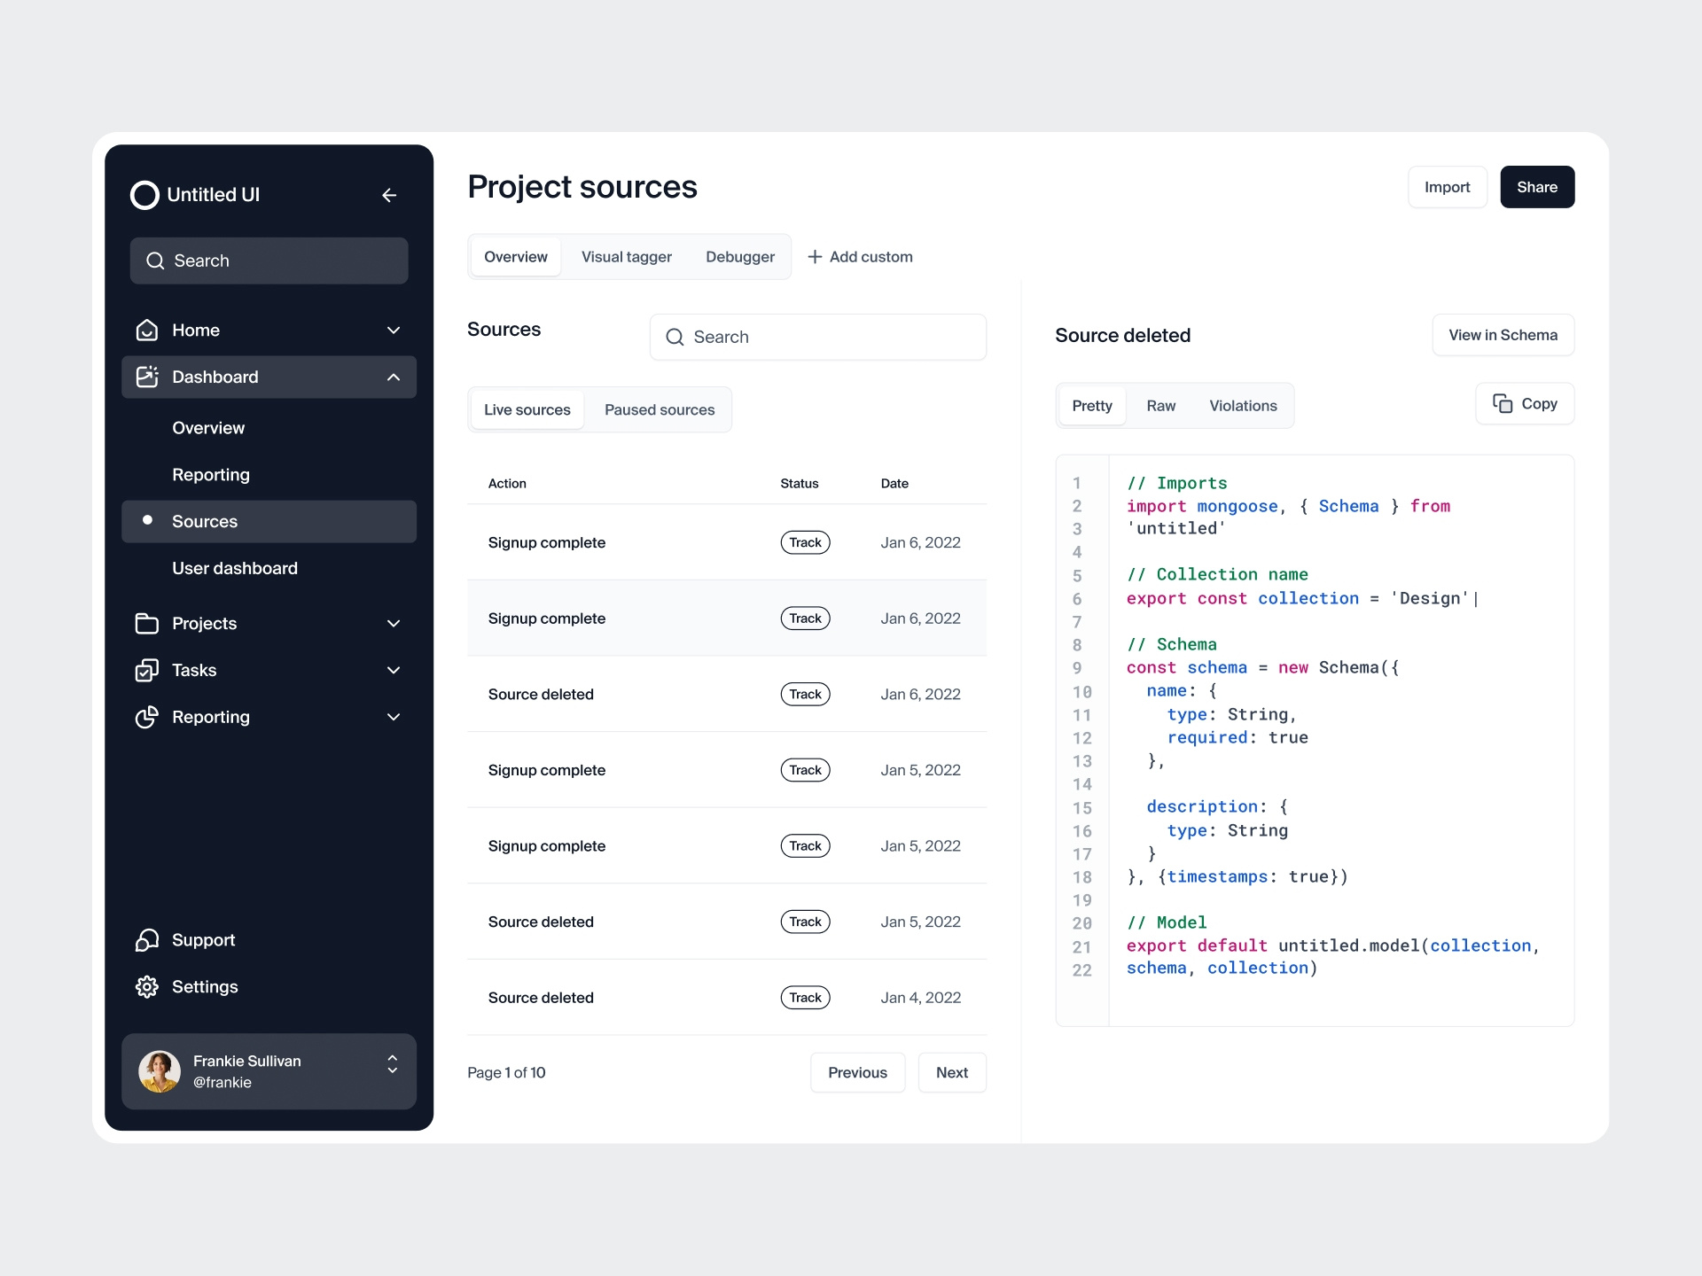Click inside the Sources search field

click(817, 337)
